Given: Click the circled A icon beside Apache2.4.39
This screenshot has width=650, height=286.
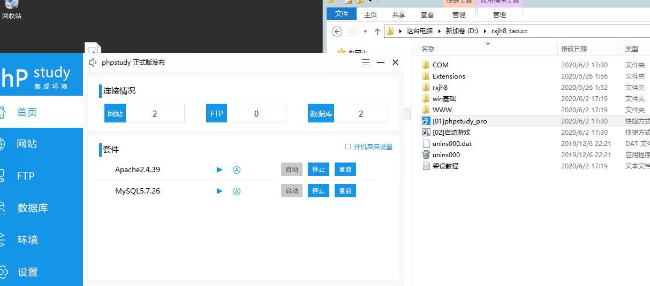Looking at the screenshot, I should (x=237, y=170).
